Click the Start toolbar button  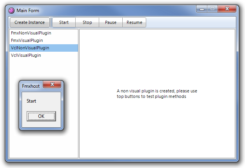tap(64, 22)
